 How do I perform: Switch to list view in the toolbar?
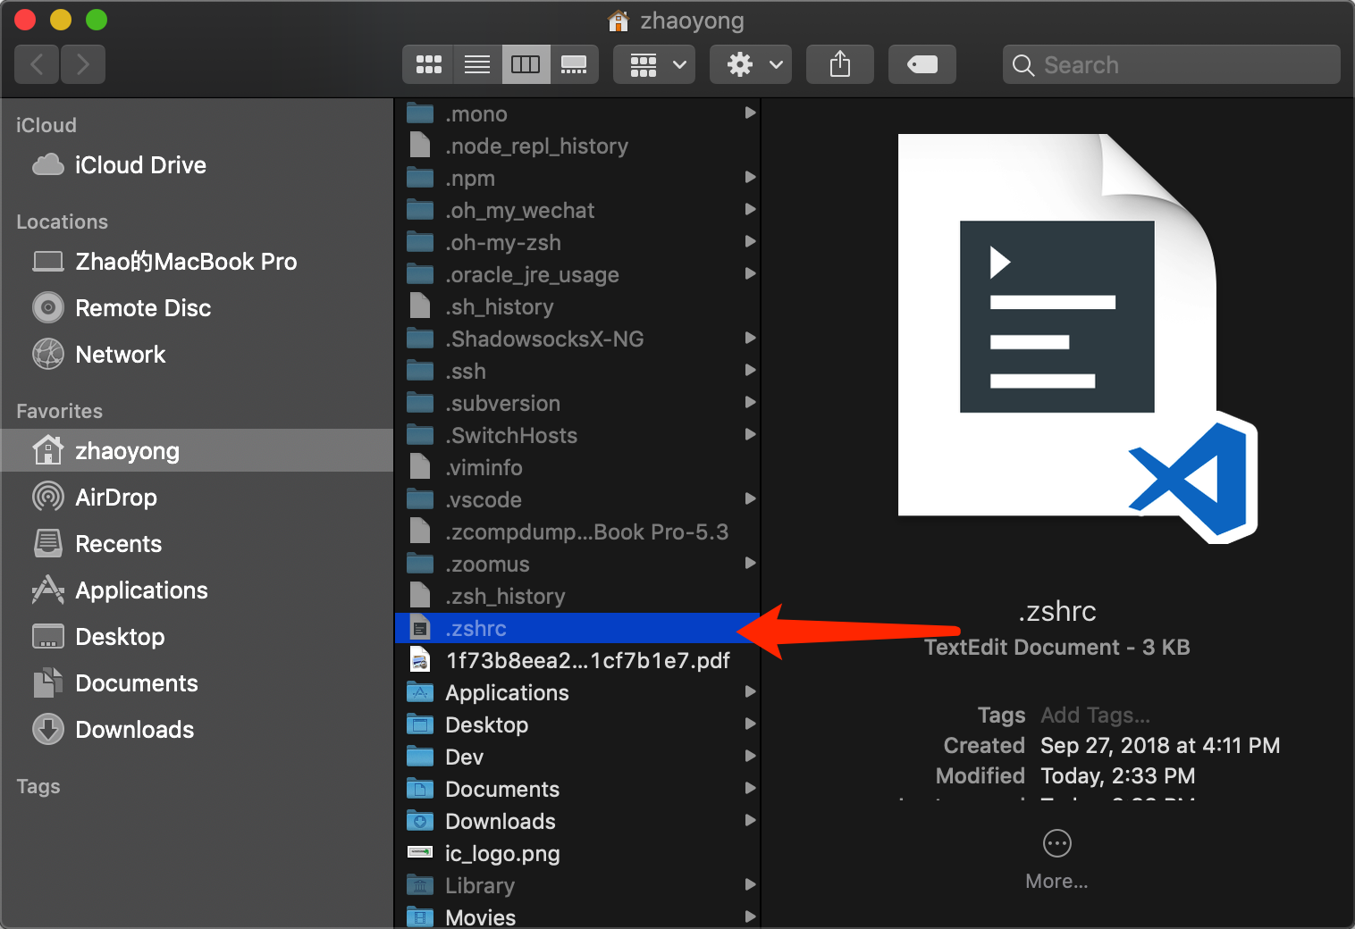[x=476, y=63]
